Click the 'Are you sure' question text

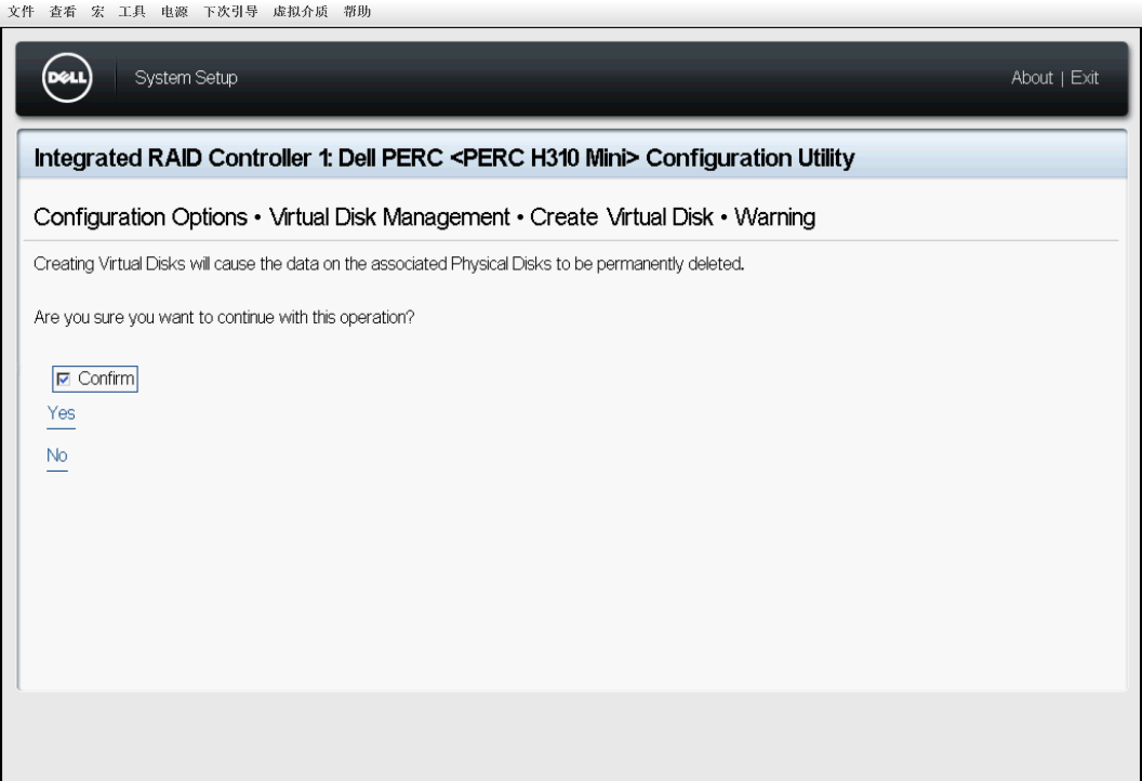tap(224, 317)
